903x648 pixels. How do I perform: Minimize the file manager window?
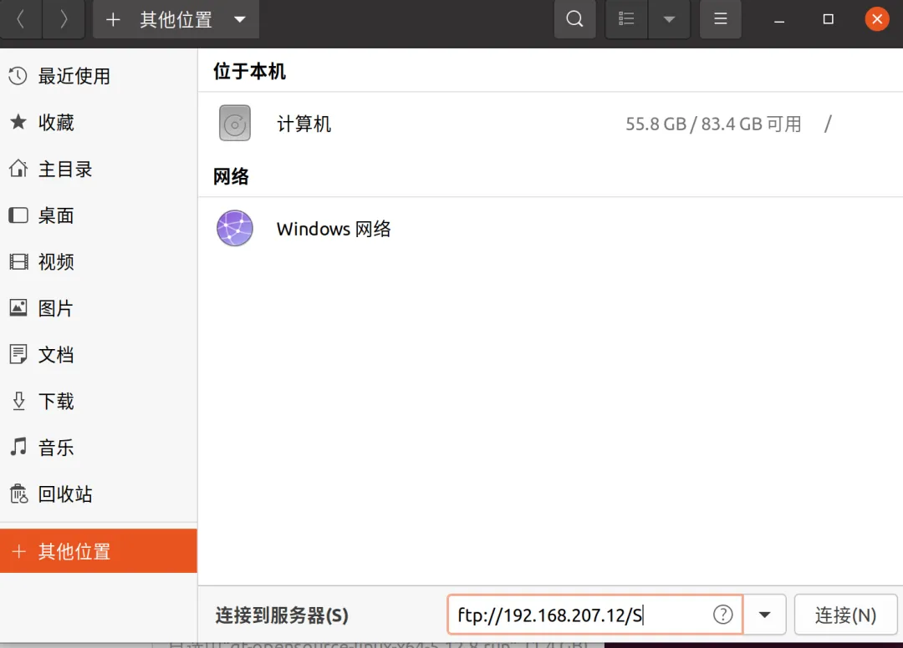pos(779,19)
